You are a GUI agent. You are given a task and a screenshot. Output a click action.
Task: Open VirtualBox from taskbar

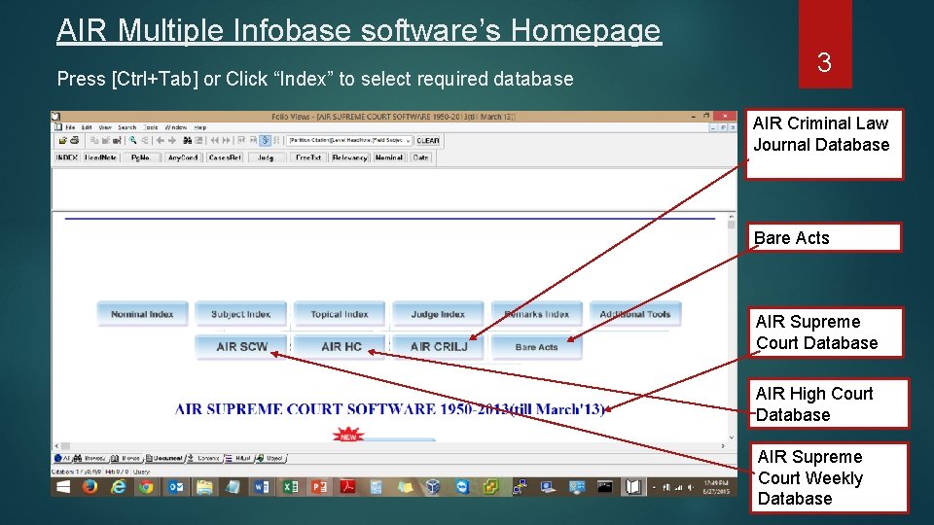coord(433,487)
